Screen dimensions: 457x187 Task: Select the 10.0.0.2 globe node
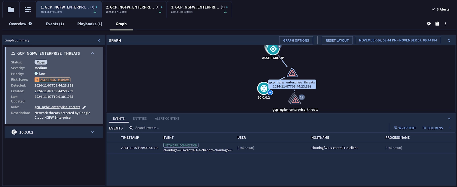(x=263, y=88)
